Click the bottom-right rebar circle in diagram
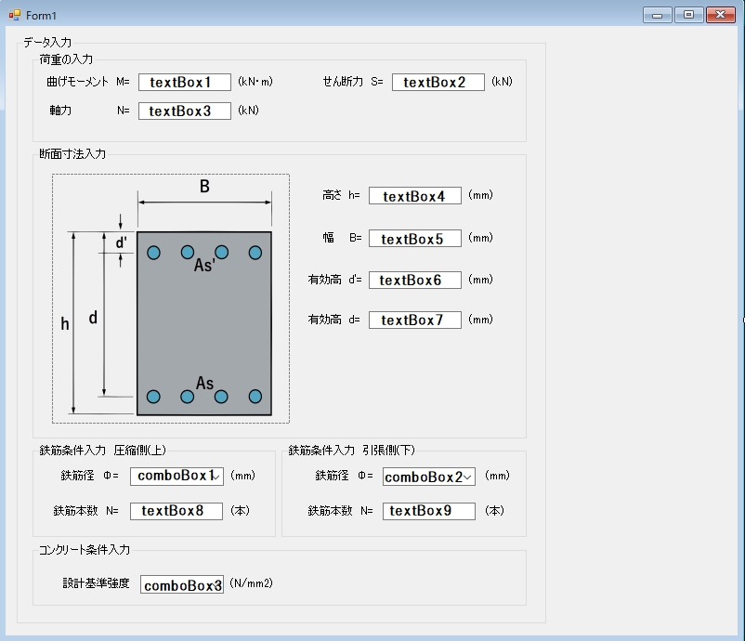The width and height of the screenshot is (745, 641). click(255, 397)
